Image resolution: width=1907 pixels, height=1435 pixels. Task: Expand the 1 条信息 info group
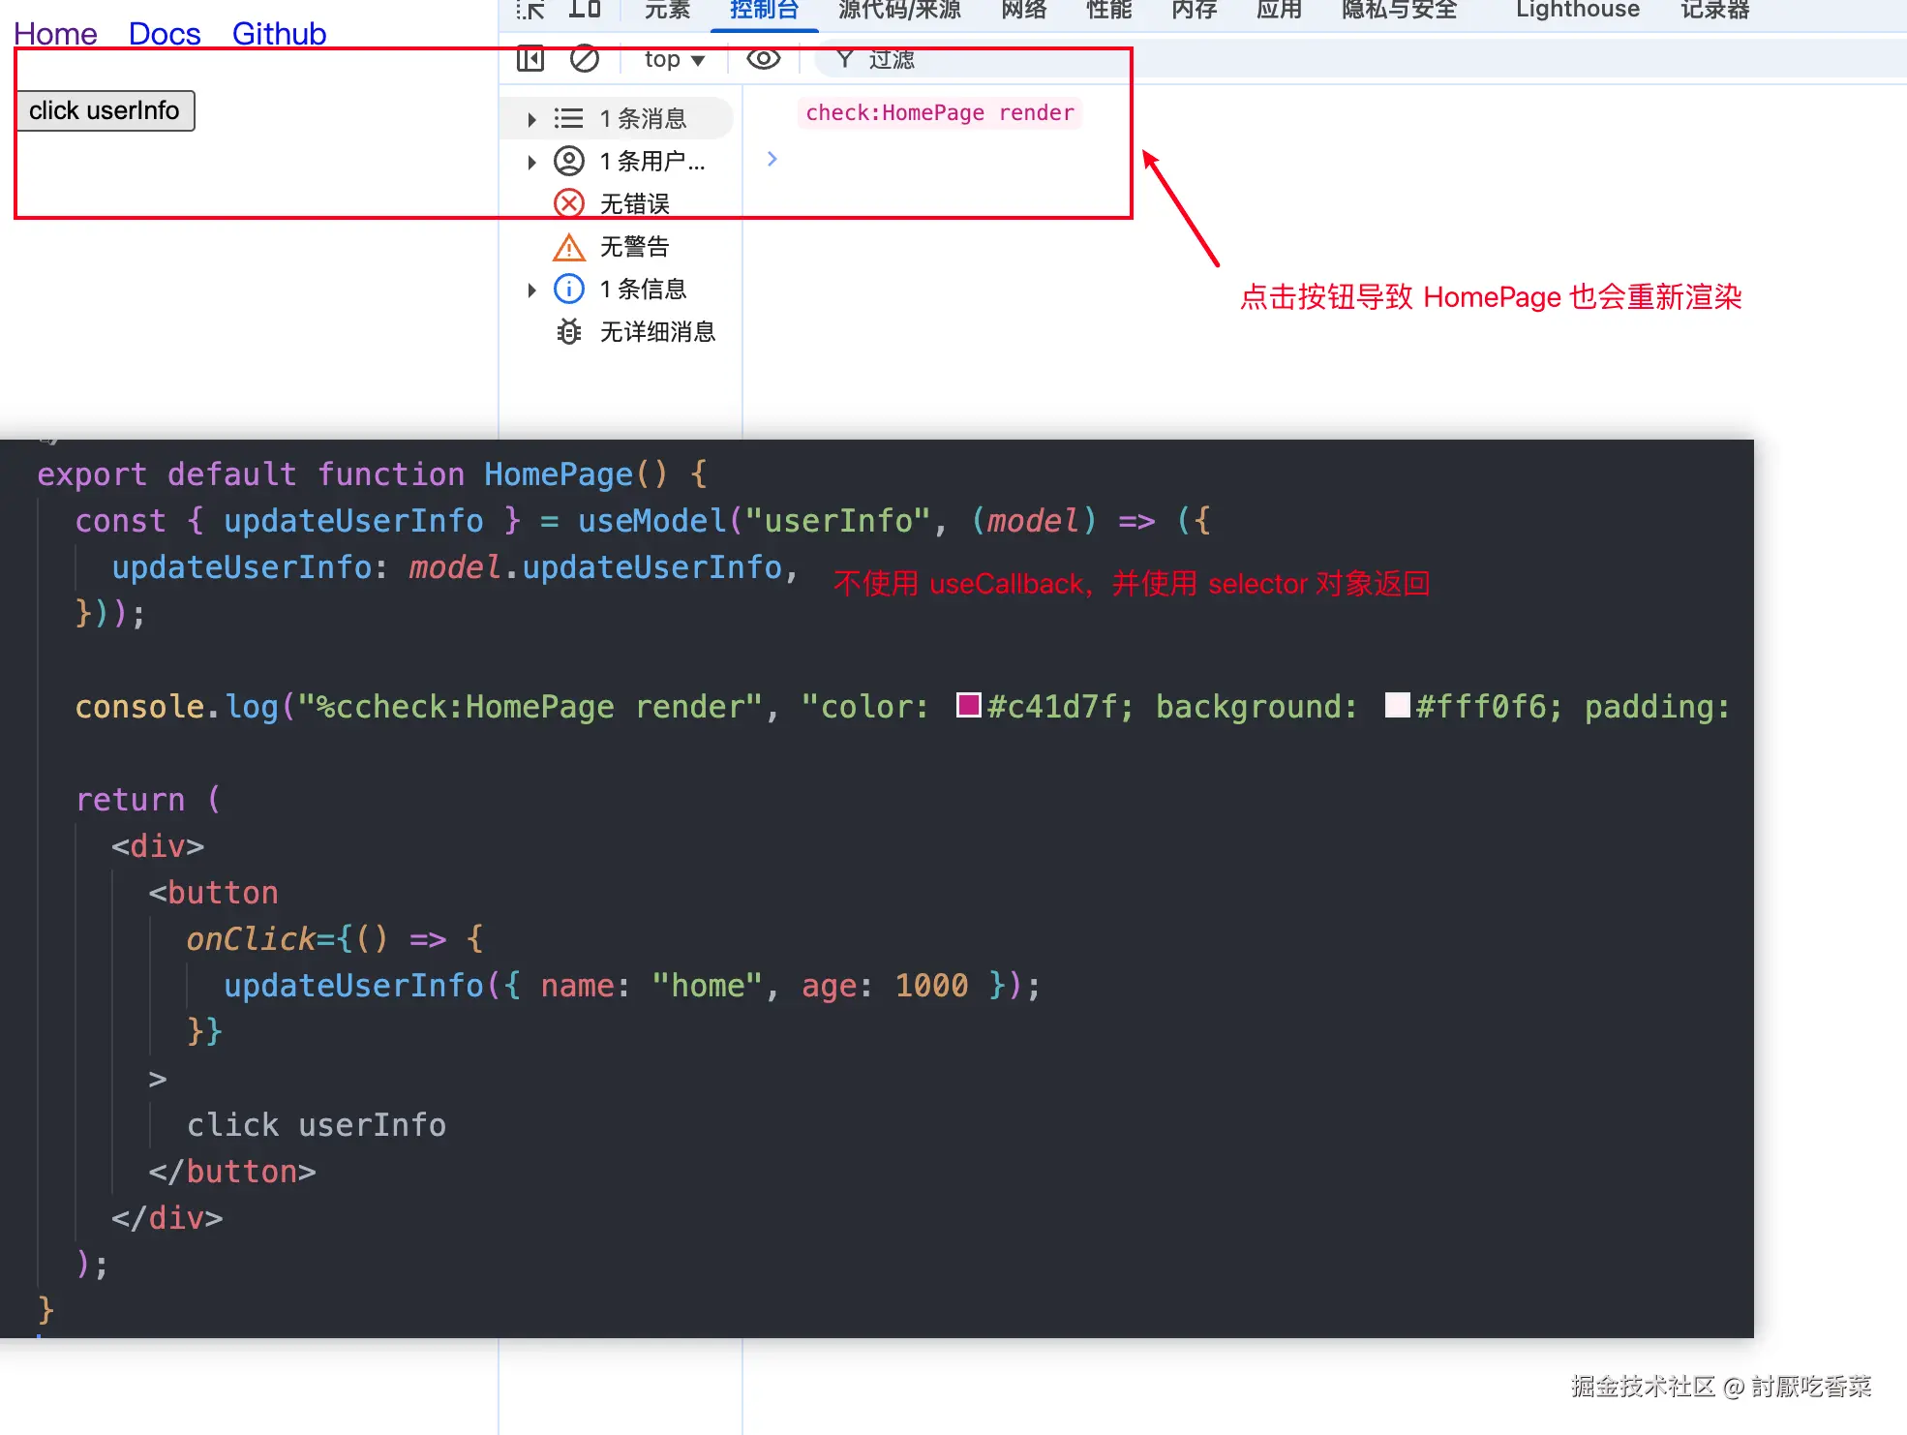531,290
